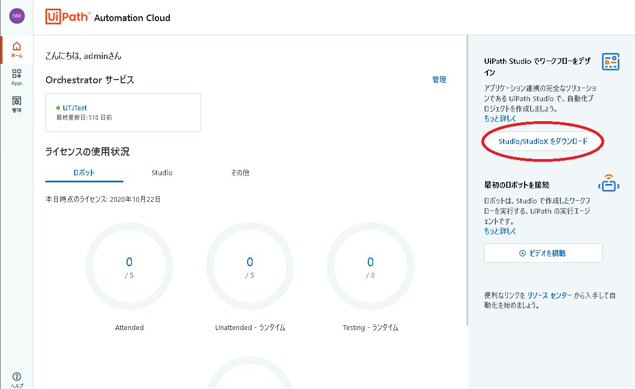This screenshot has height=389, width=635.
Task: Click もっと詳しく under UiPath Studio section
Action: 500,118
